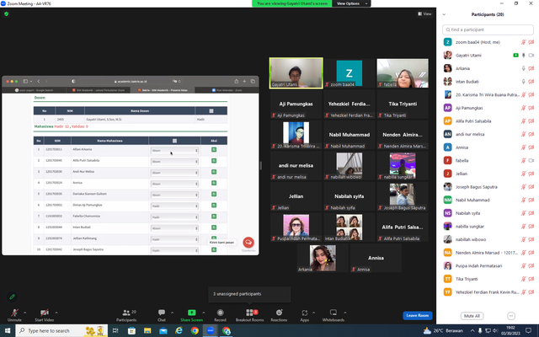Select Tika Triyanti in the participants list
539x337 pixels.
pos(488,279)
